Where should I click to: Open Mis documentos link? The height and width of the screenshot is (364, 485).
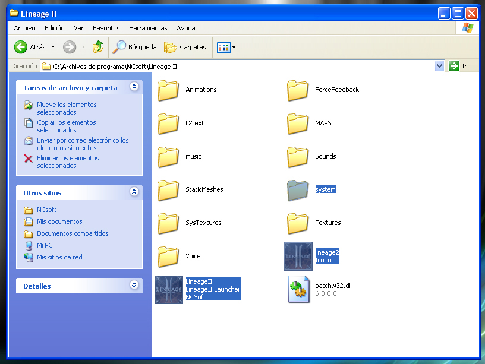point(59,221)
